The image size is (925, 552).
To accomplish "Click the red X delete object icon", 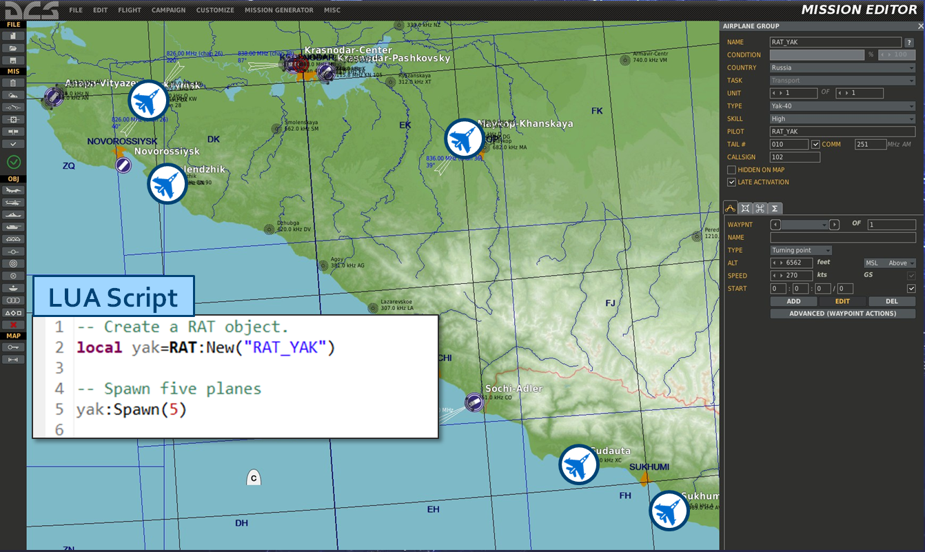I will pos(13,325).
